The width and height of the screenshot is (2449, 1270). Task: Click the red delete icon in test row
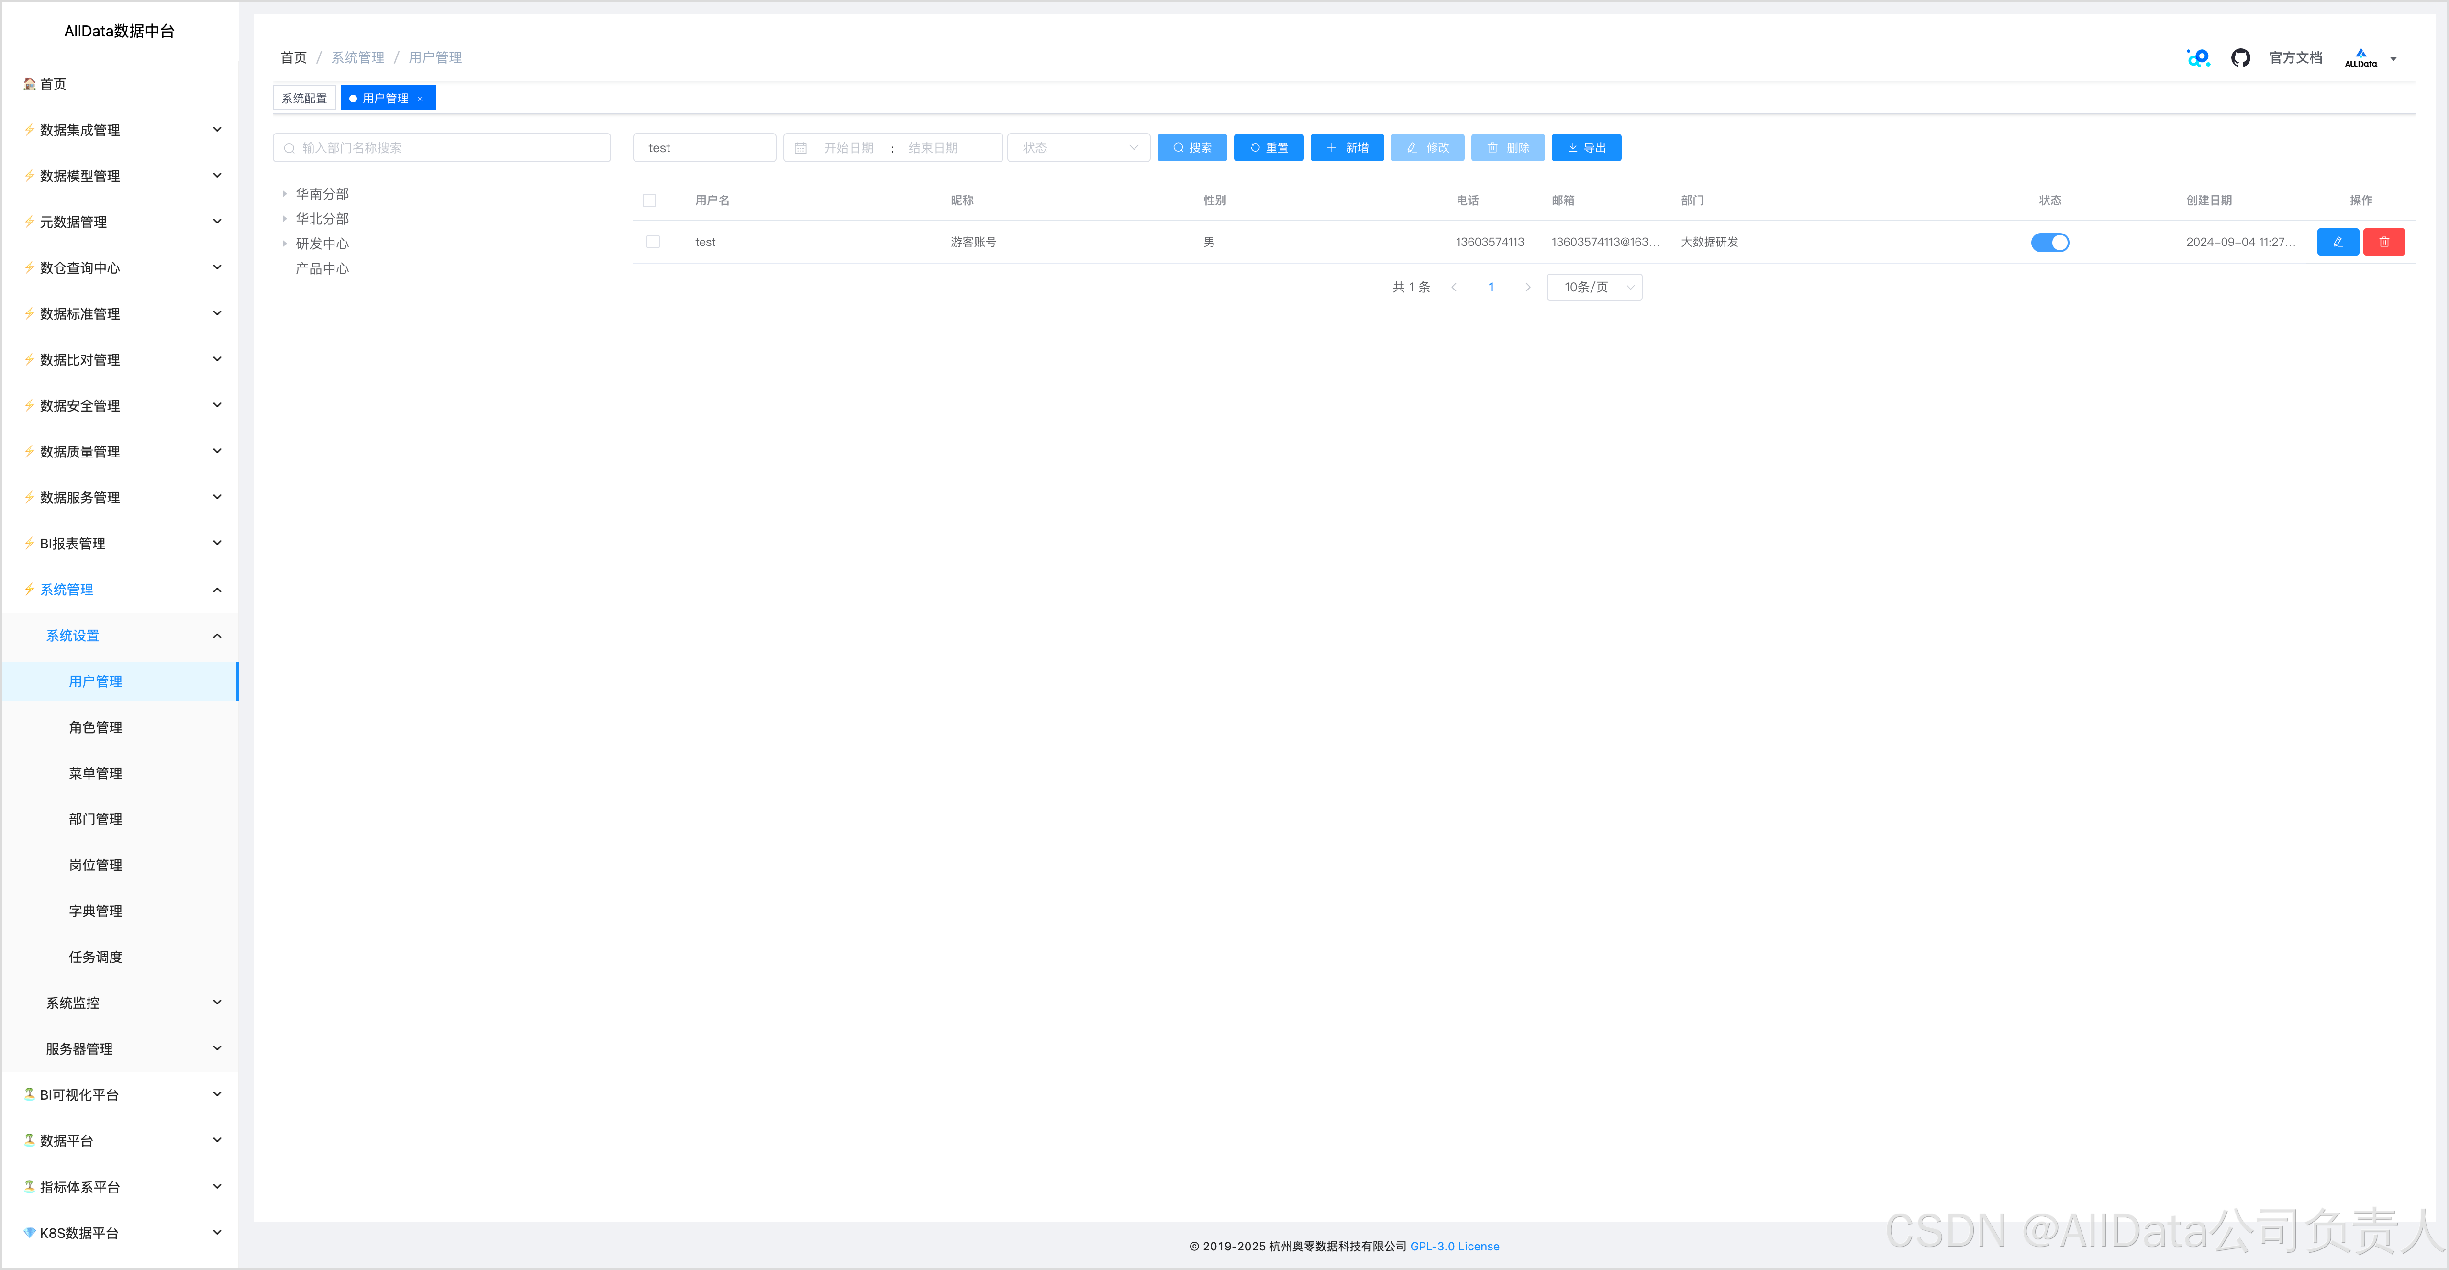[2383, 243]
